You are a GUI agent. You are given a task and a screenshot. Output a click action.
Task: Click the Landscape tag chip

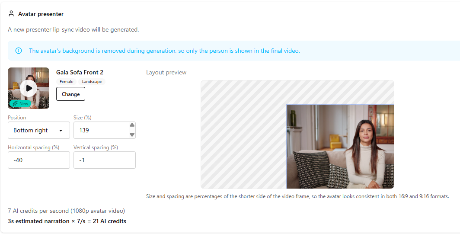tap(92, 82)
